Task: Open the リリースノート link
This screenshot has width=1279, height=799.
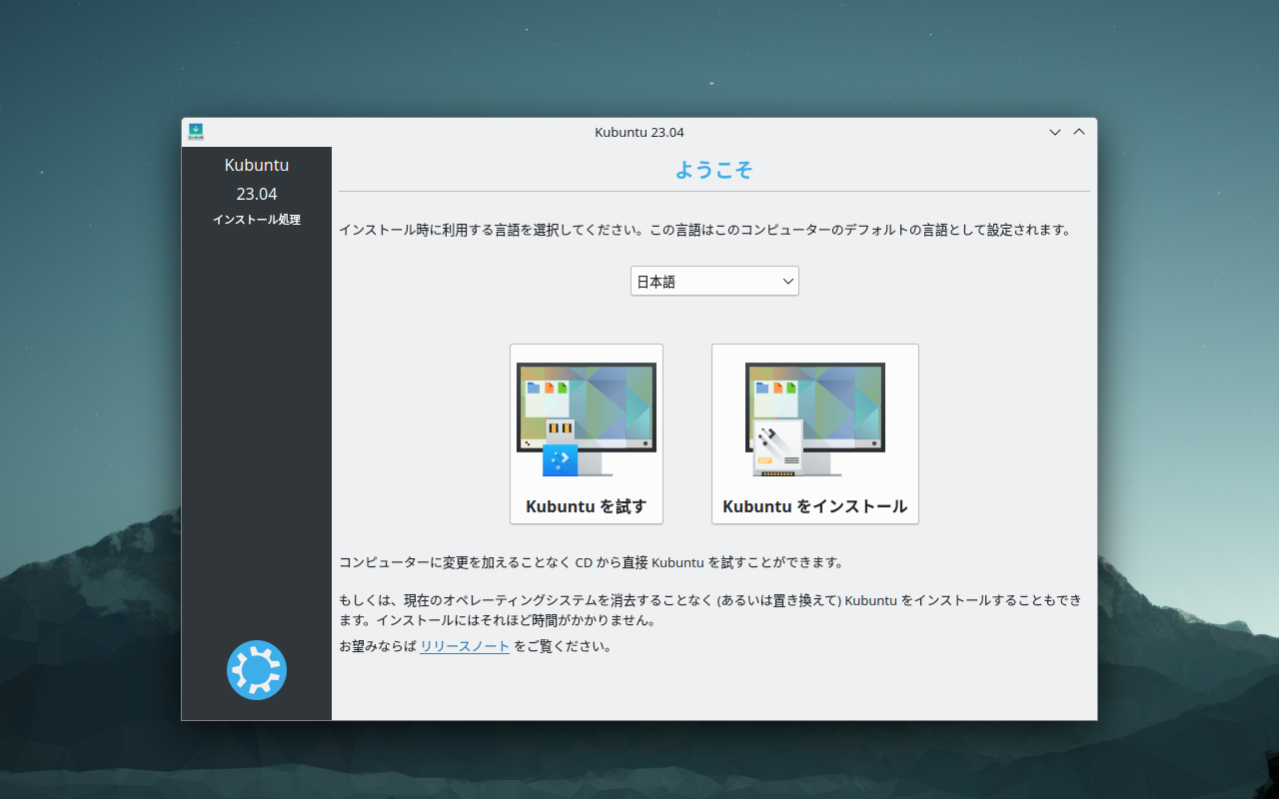Action: [465, 646]
